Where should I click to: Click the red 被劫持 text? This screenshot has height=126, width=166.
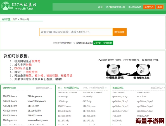pos(36,61)
